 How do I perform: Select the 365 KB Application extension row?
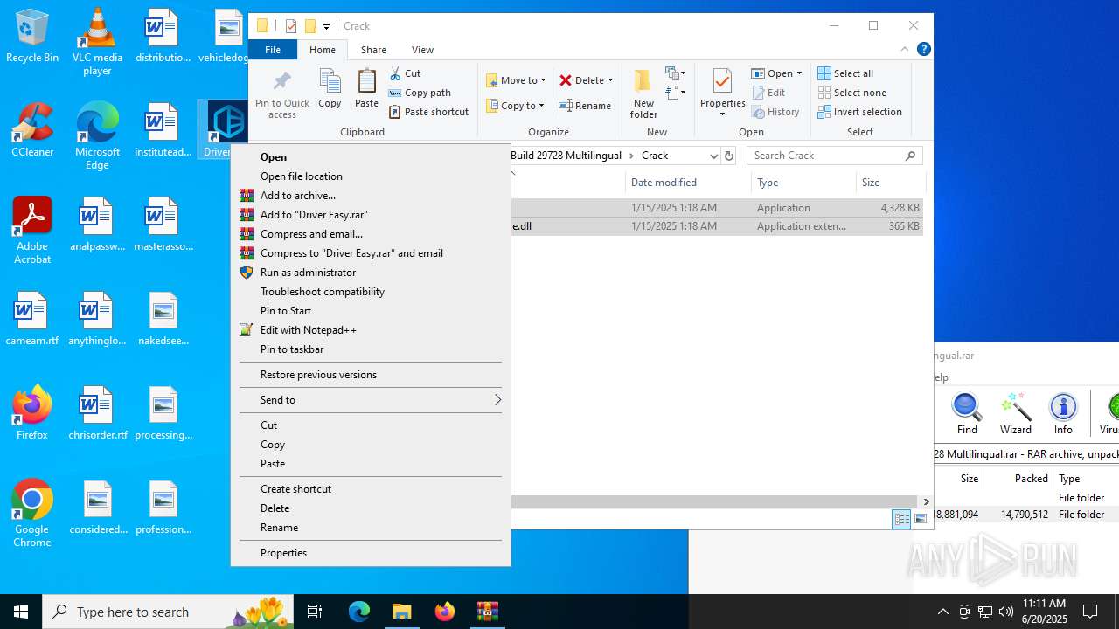click(717, 226)
